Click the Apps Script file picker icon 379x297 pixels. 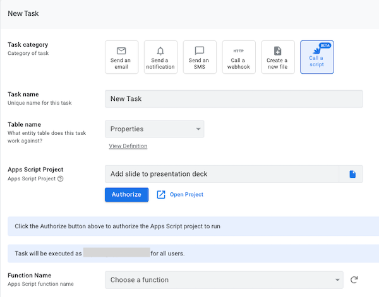352,174
